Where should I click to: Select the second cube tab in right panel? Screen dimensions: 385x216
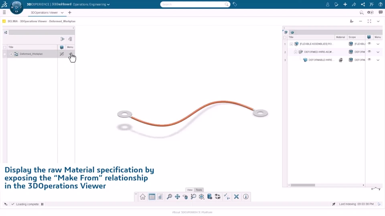(x=292, y=32)
